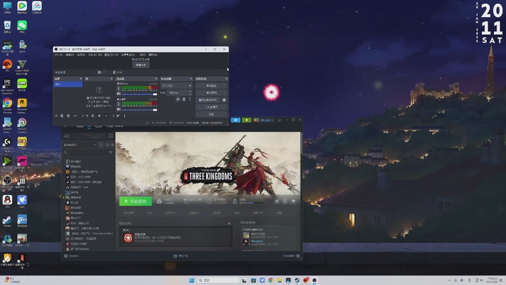Click Windows taskbar search box

[x=218, y=280]
